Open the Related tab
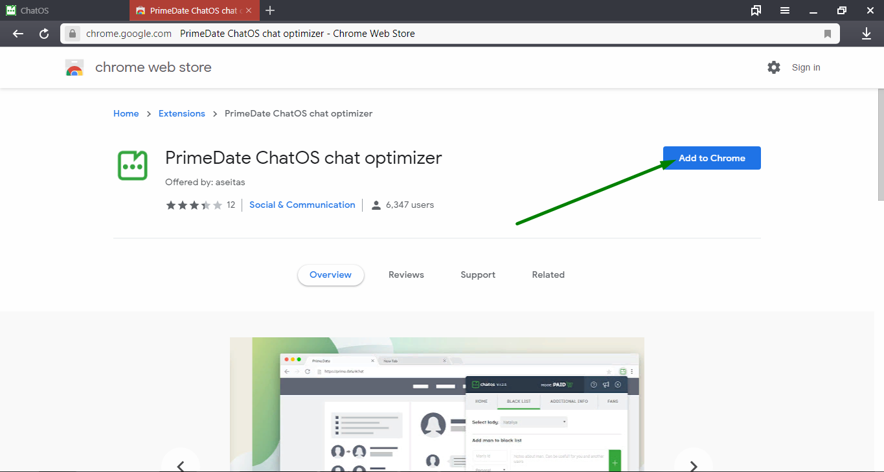884x472 pixels. coord(549,275)
